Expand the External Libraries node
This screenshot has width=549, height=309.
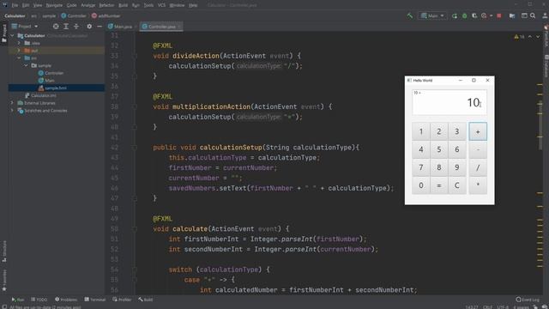point(12,103)
